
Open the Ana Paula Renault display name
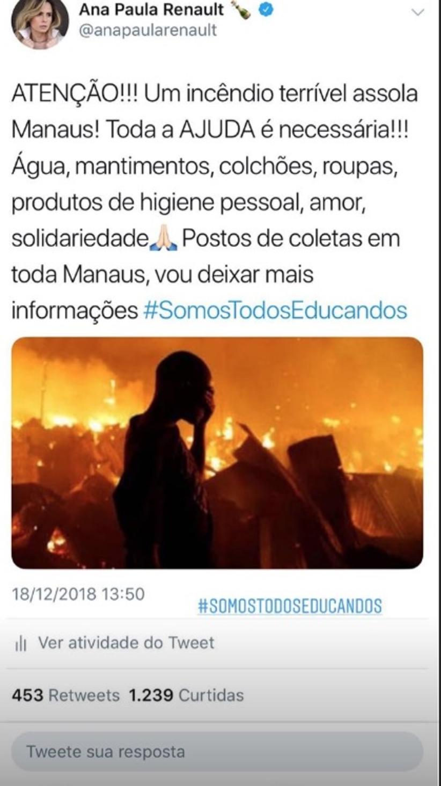tap(152, 9)
